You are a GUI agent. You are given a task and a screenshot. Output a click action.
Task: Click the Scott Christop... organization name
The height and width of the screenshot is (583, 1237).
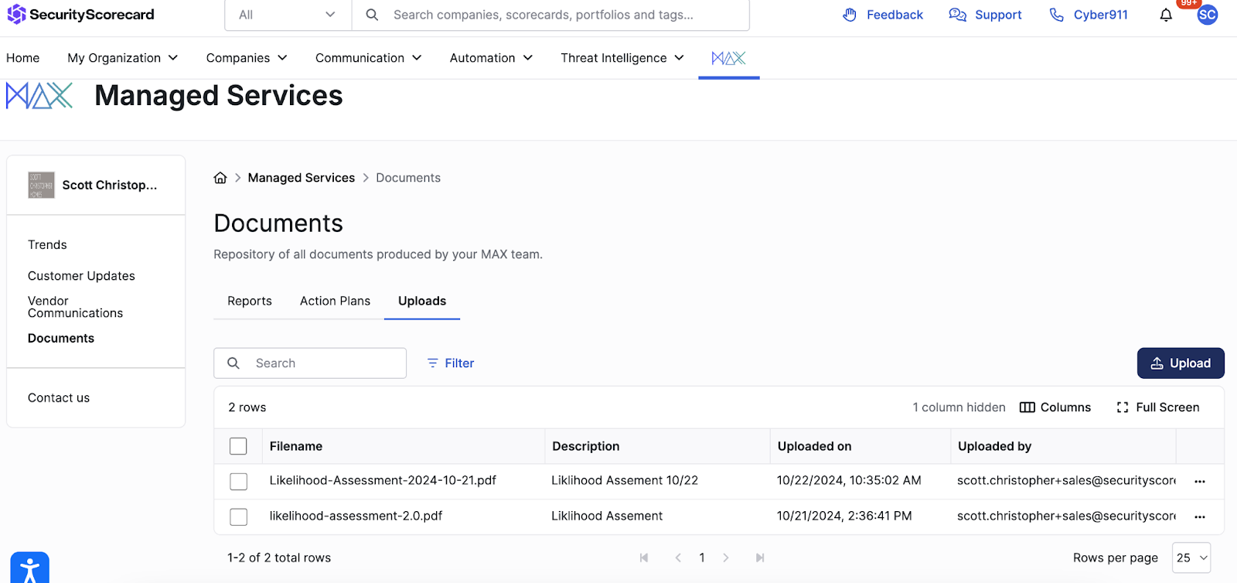coord(110,185)
